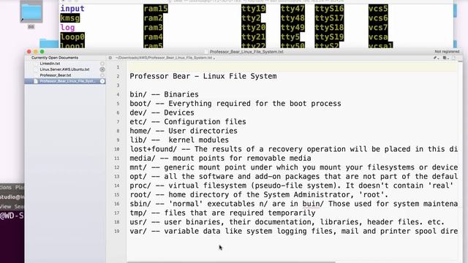Close Linux.Server.AWS.Ubuntu.txt using its x button
468x263 pixels.
(102, 69)
